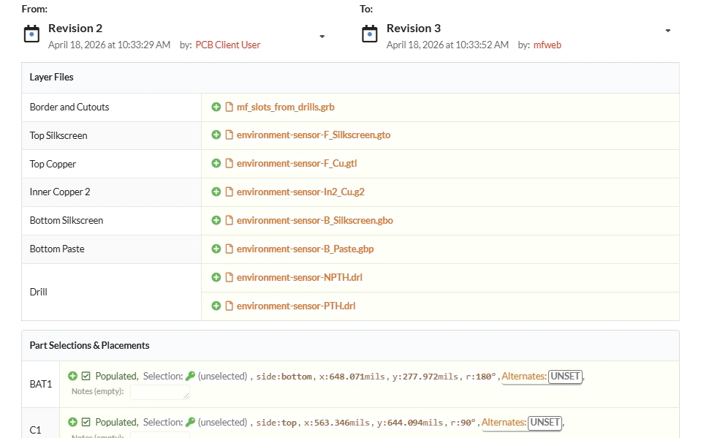Click the calendar icon beside Revision 2

(31, 34)
